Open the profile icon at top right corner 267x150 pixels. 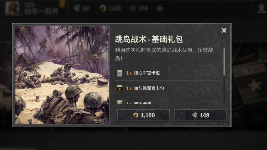[261, 8]
